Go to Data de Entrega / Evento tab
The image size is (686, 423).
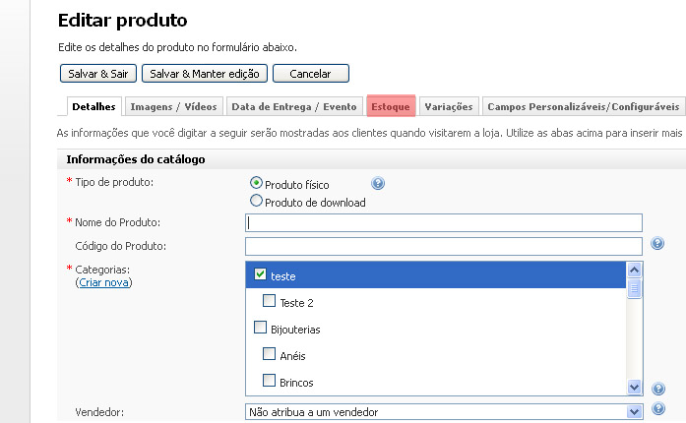click(x=294, y=106)
